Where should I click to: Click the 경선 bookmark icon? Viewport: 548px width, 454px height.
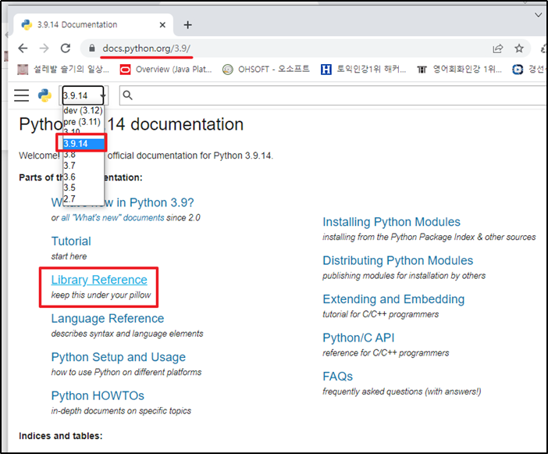pos(518,70)
